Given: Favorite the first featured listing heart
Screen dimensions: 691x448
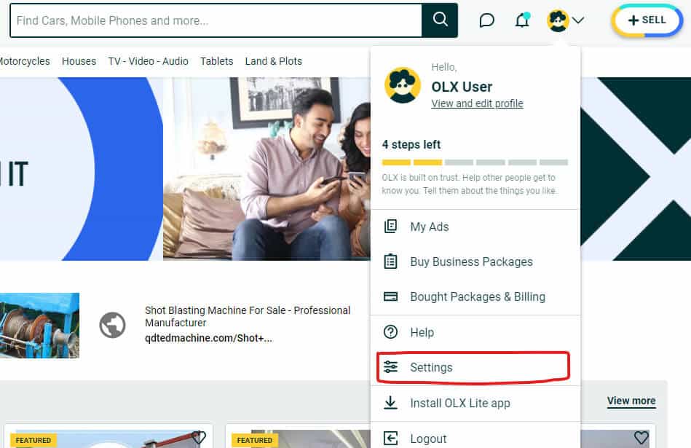Looking at the screenshot, I should (199, 437).
